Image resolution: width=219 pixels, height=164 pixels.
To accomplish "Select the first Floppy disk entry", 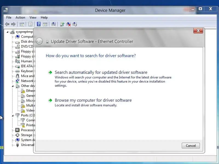I will coord(25,51).
